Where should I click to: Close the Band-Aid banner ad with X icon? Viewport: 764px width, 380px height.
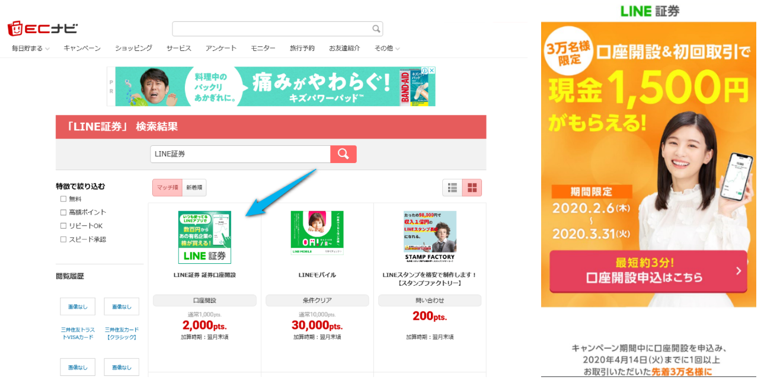(x=432, y=71)
